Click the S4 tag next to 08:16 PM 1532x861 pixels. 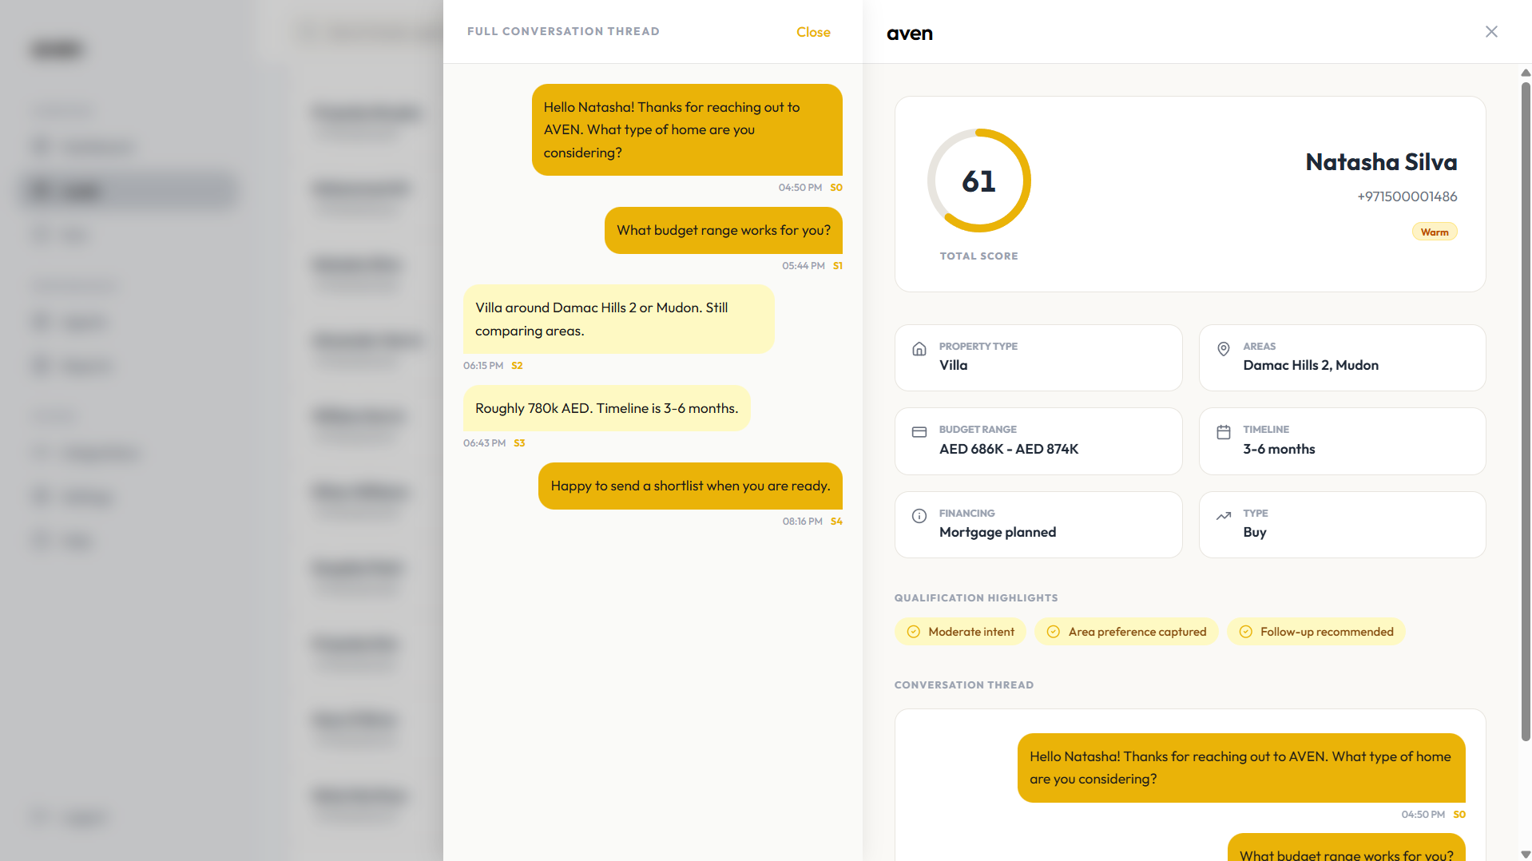click(x=836, y=522)
